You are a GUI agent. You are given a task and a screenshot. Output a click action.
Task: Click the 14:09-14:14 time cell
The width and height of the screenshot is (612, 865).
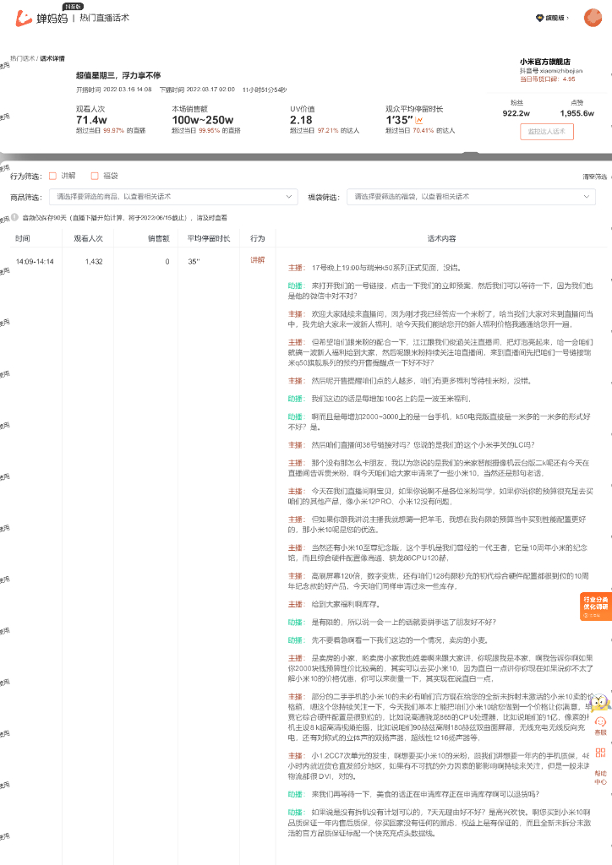click(x=35, y=262)
